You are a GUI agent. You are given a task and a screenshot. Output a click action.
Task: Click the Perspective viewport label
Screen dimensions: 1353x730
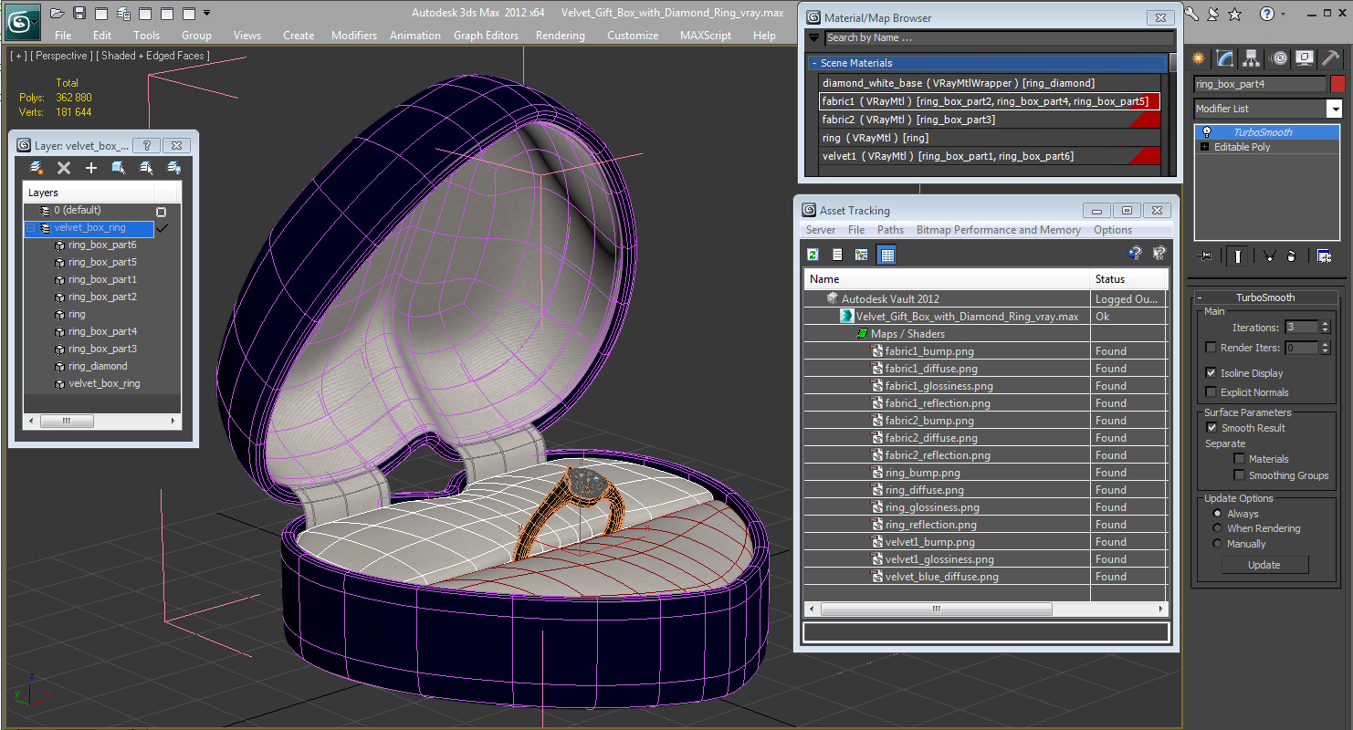tap(60, 56)
